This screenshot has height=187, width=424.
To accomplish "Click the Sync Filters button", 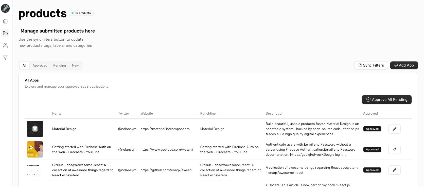I will pos(371,65).
